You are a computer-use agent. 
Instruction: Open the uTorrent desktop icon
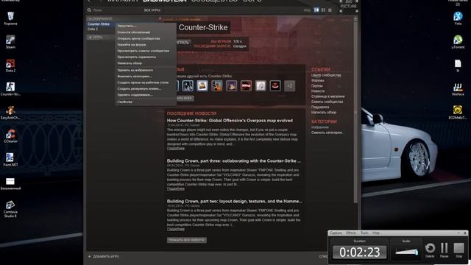tap(458, 42)
